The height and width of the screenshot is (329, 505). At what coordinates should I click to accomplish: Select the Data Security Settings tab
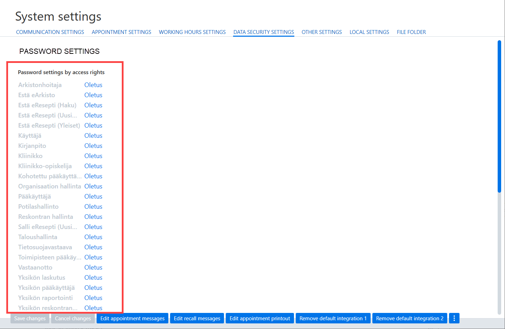pos(264,32)
